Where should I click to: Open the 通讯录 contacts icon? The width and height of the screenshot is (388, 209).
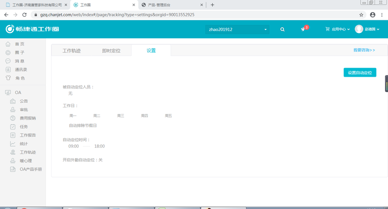coord(8,70)
